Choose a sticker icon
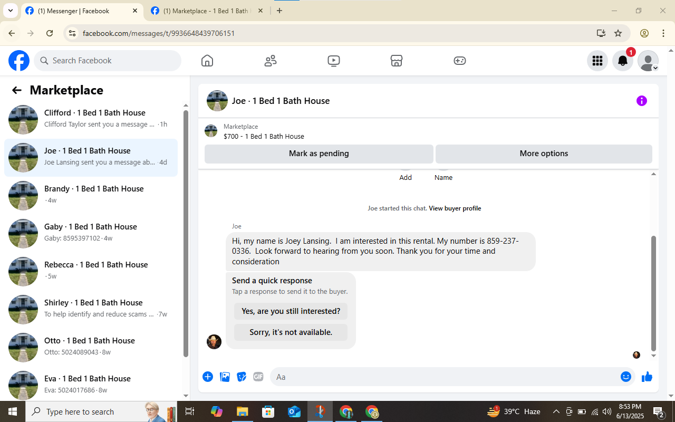Image resolution: width=675 pixels, height=422 pixels. 242,377
